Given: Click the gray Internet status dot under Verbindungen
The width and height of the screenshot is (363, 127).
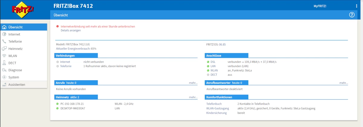Looking at the screenshot, I should (57, 62).
